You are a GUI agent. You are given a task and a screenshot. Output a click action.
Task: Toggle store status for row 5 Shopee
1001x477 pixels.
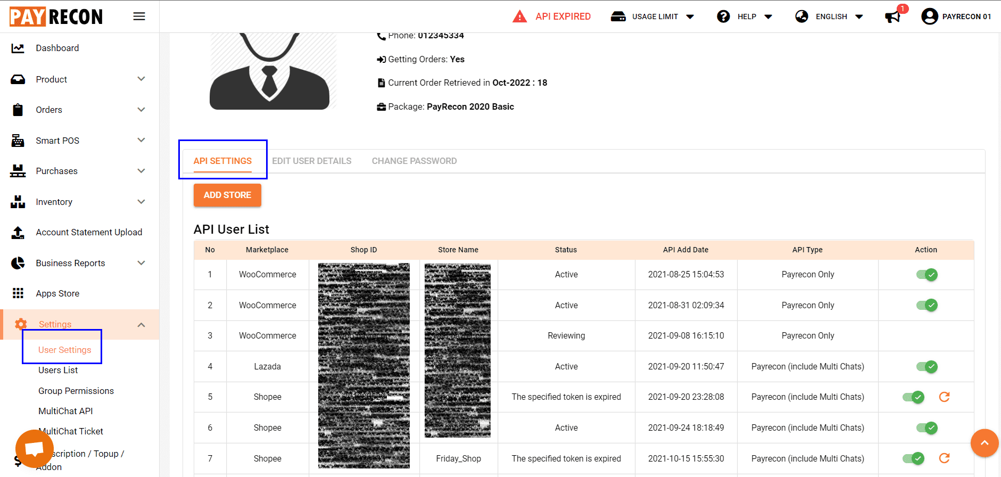913,397
